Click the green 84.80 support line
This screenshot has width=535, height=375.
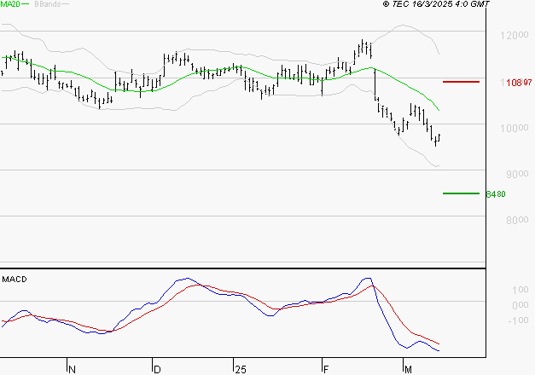461,193
